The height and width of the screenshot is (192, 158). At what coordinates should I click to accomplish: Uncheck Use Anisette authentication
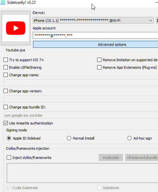[x=6, y=123]
